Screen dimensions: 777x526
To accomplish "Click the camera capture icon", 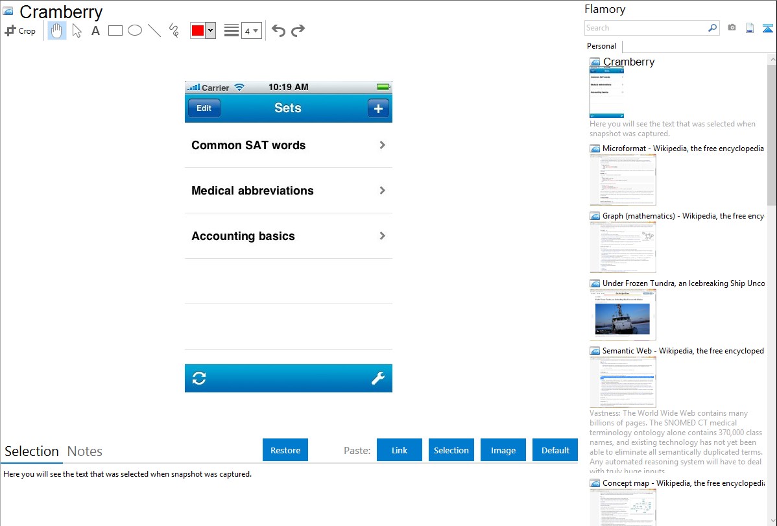I will 732,28.
